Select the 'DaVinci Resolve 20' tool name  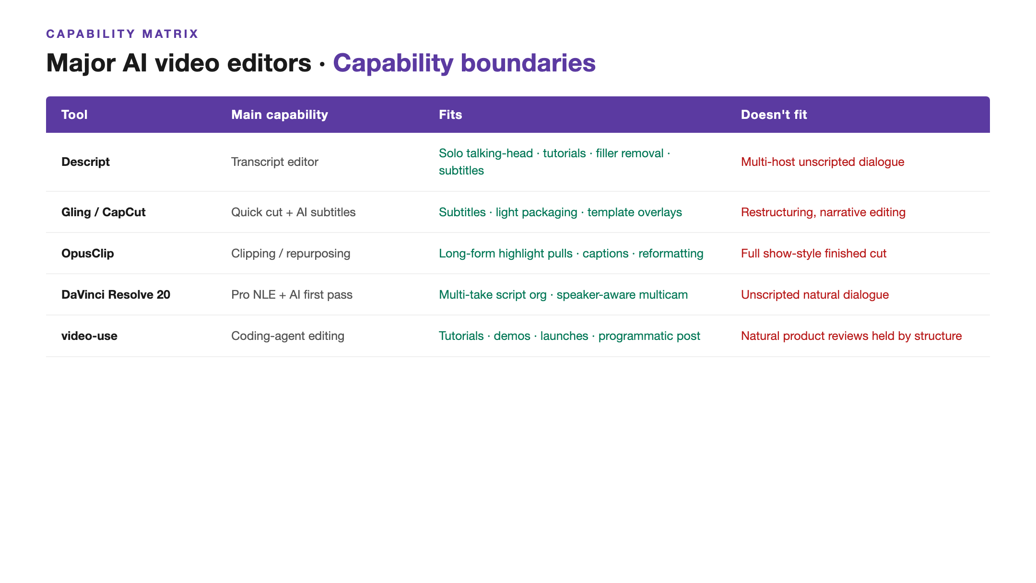[116, 295]
